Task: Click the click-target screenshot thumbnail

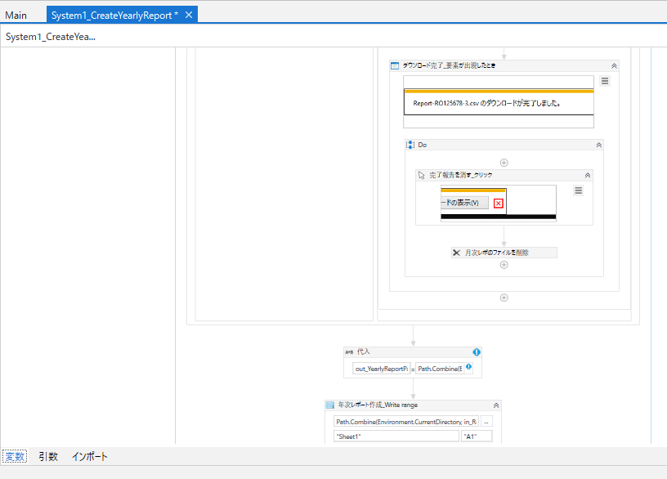Action: click(498, 203)
